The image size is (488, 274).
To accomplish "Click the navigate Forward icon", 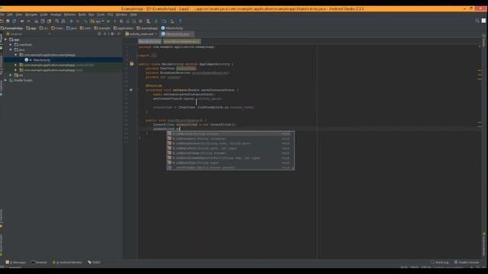I will [x=78, y=21].
